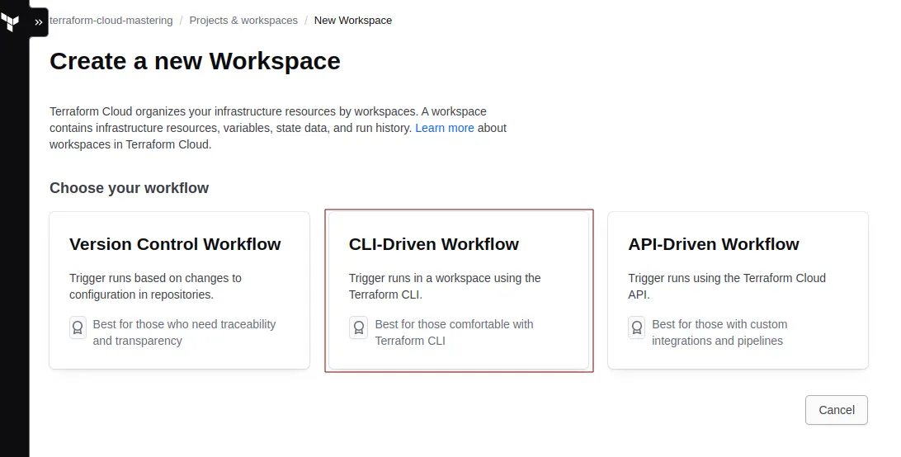Click 'Best for those with custom integrations' text
Screen dimensions: 901x457
pyautogui.click(x=719, y=332)
